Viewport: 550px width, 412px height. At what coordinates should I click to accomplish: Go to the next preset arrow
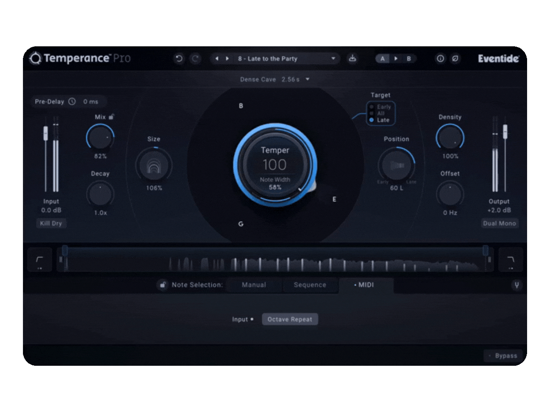[227, 59]
